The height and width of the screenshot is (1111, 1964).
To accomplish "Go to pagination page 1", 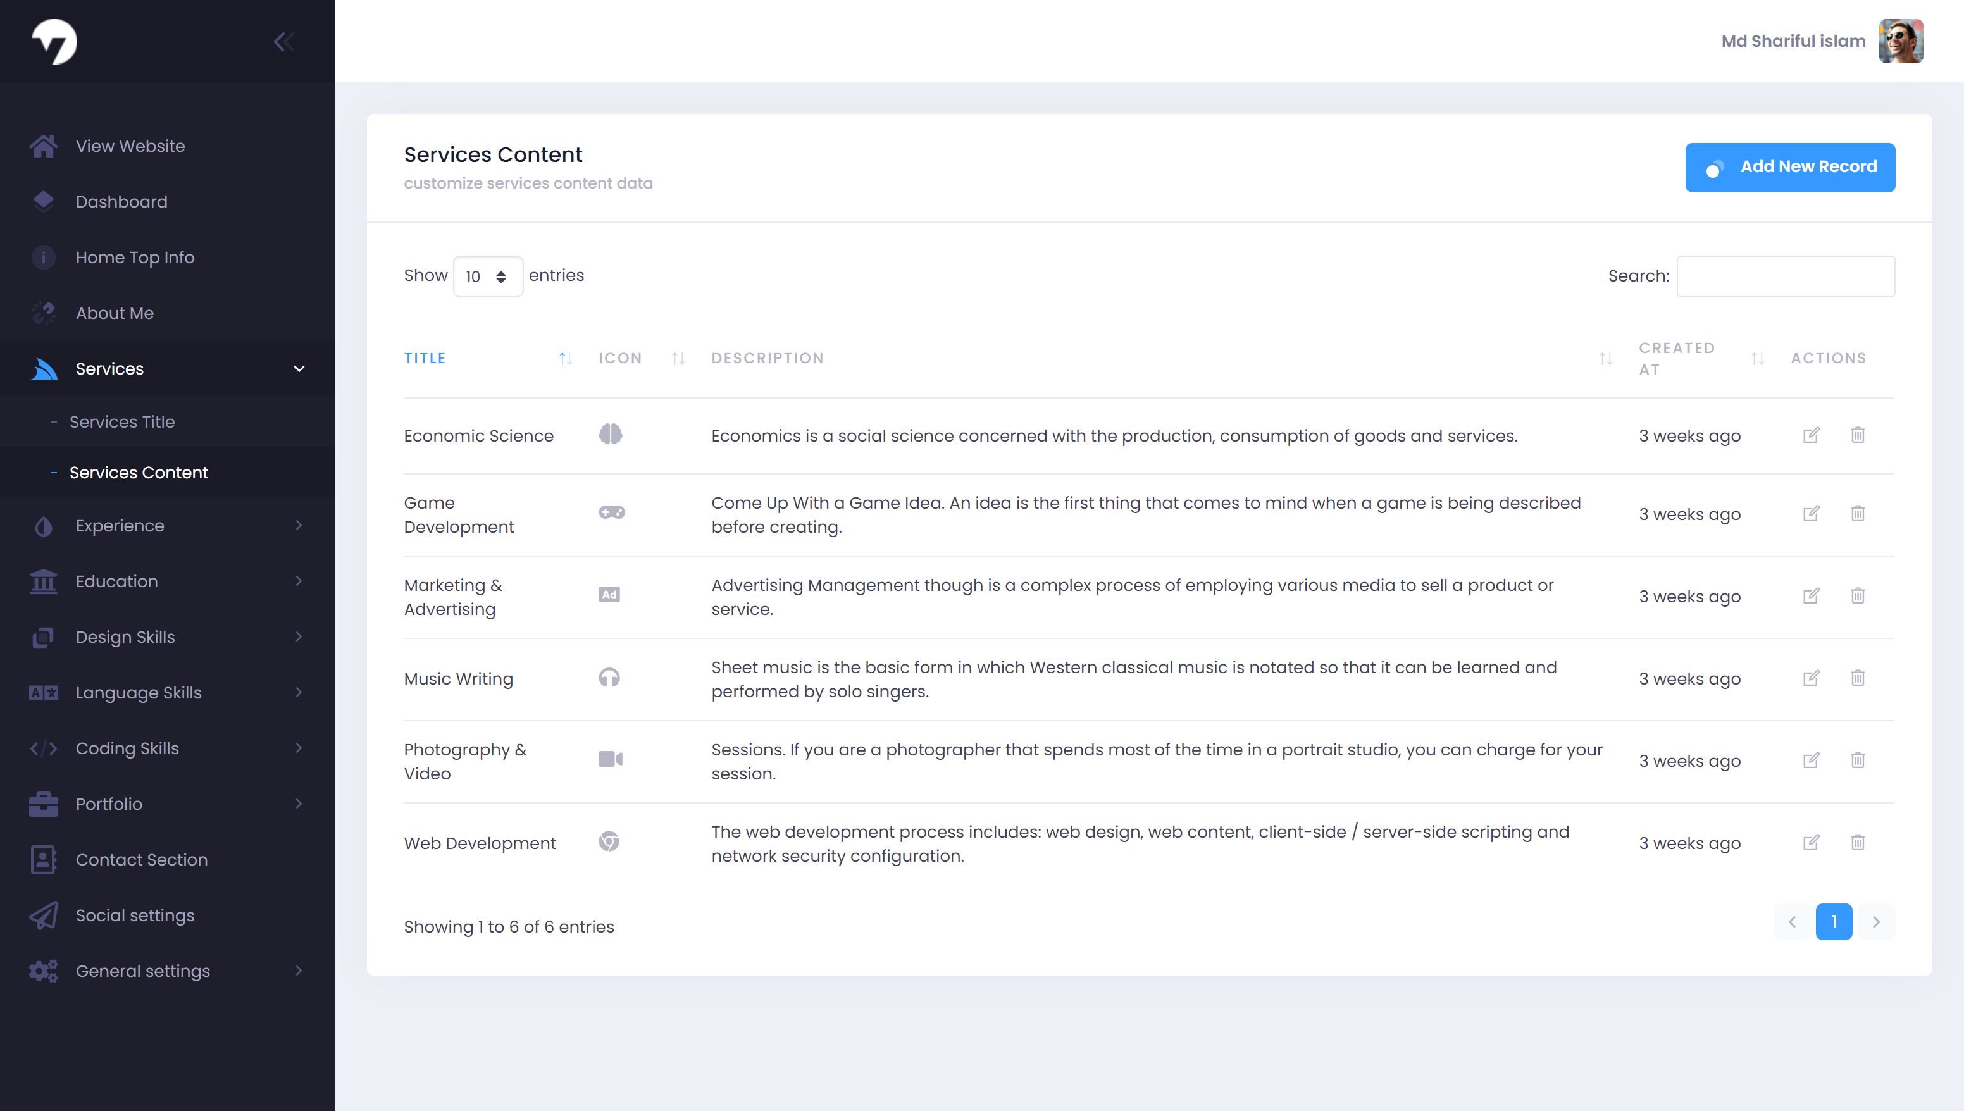I will pos(1834,922).
